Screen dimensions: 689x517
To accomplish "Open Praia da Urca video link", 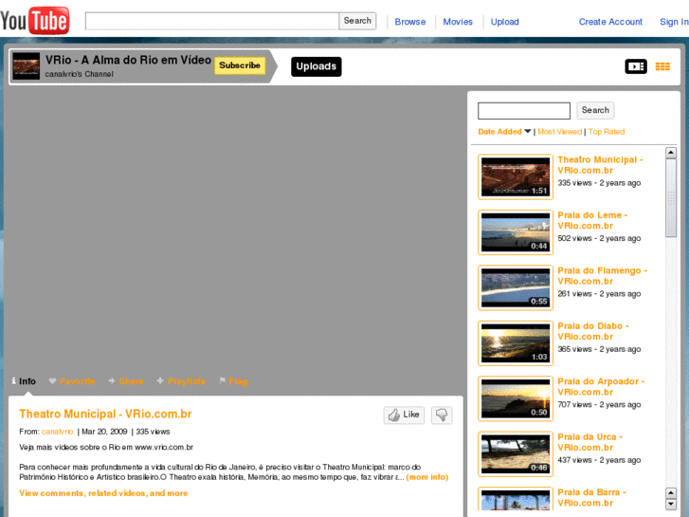I will click(x=589, y=442).
